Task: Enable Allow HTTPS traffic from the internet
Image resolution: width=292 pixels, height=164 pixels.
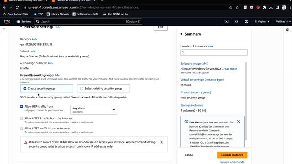Action: point(21,118)
